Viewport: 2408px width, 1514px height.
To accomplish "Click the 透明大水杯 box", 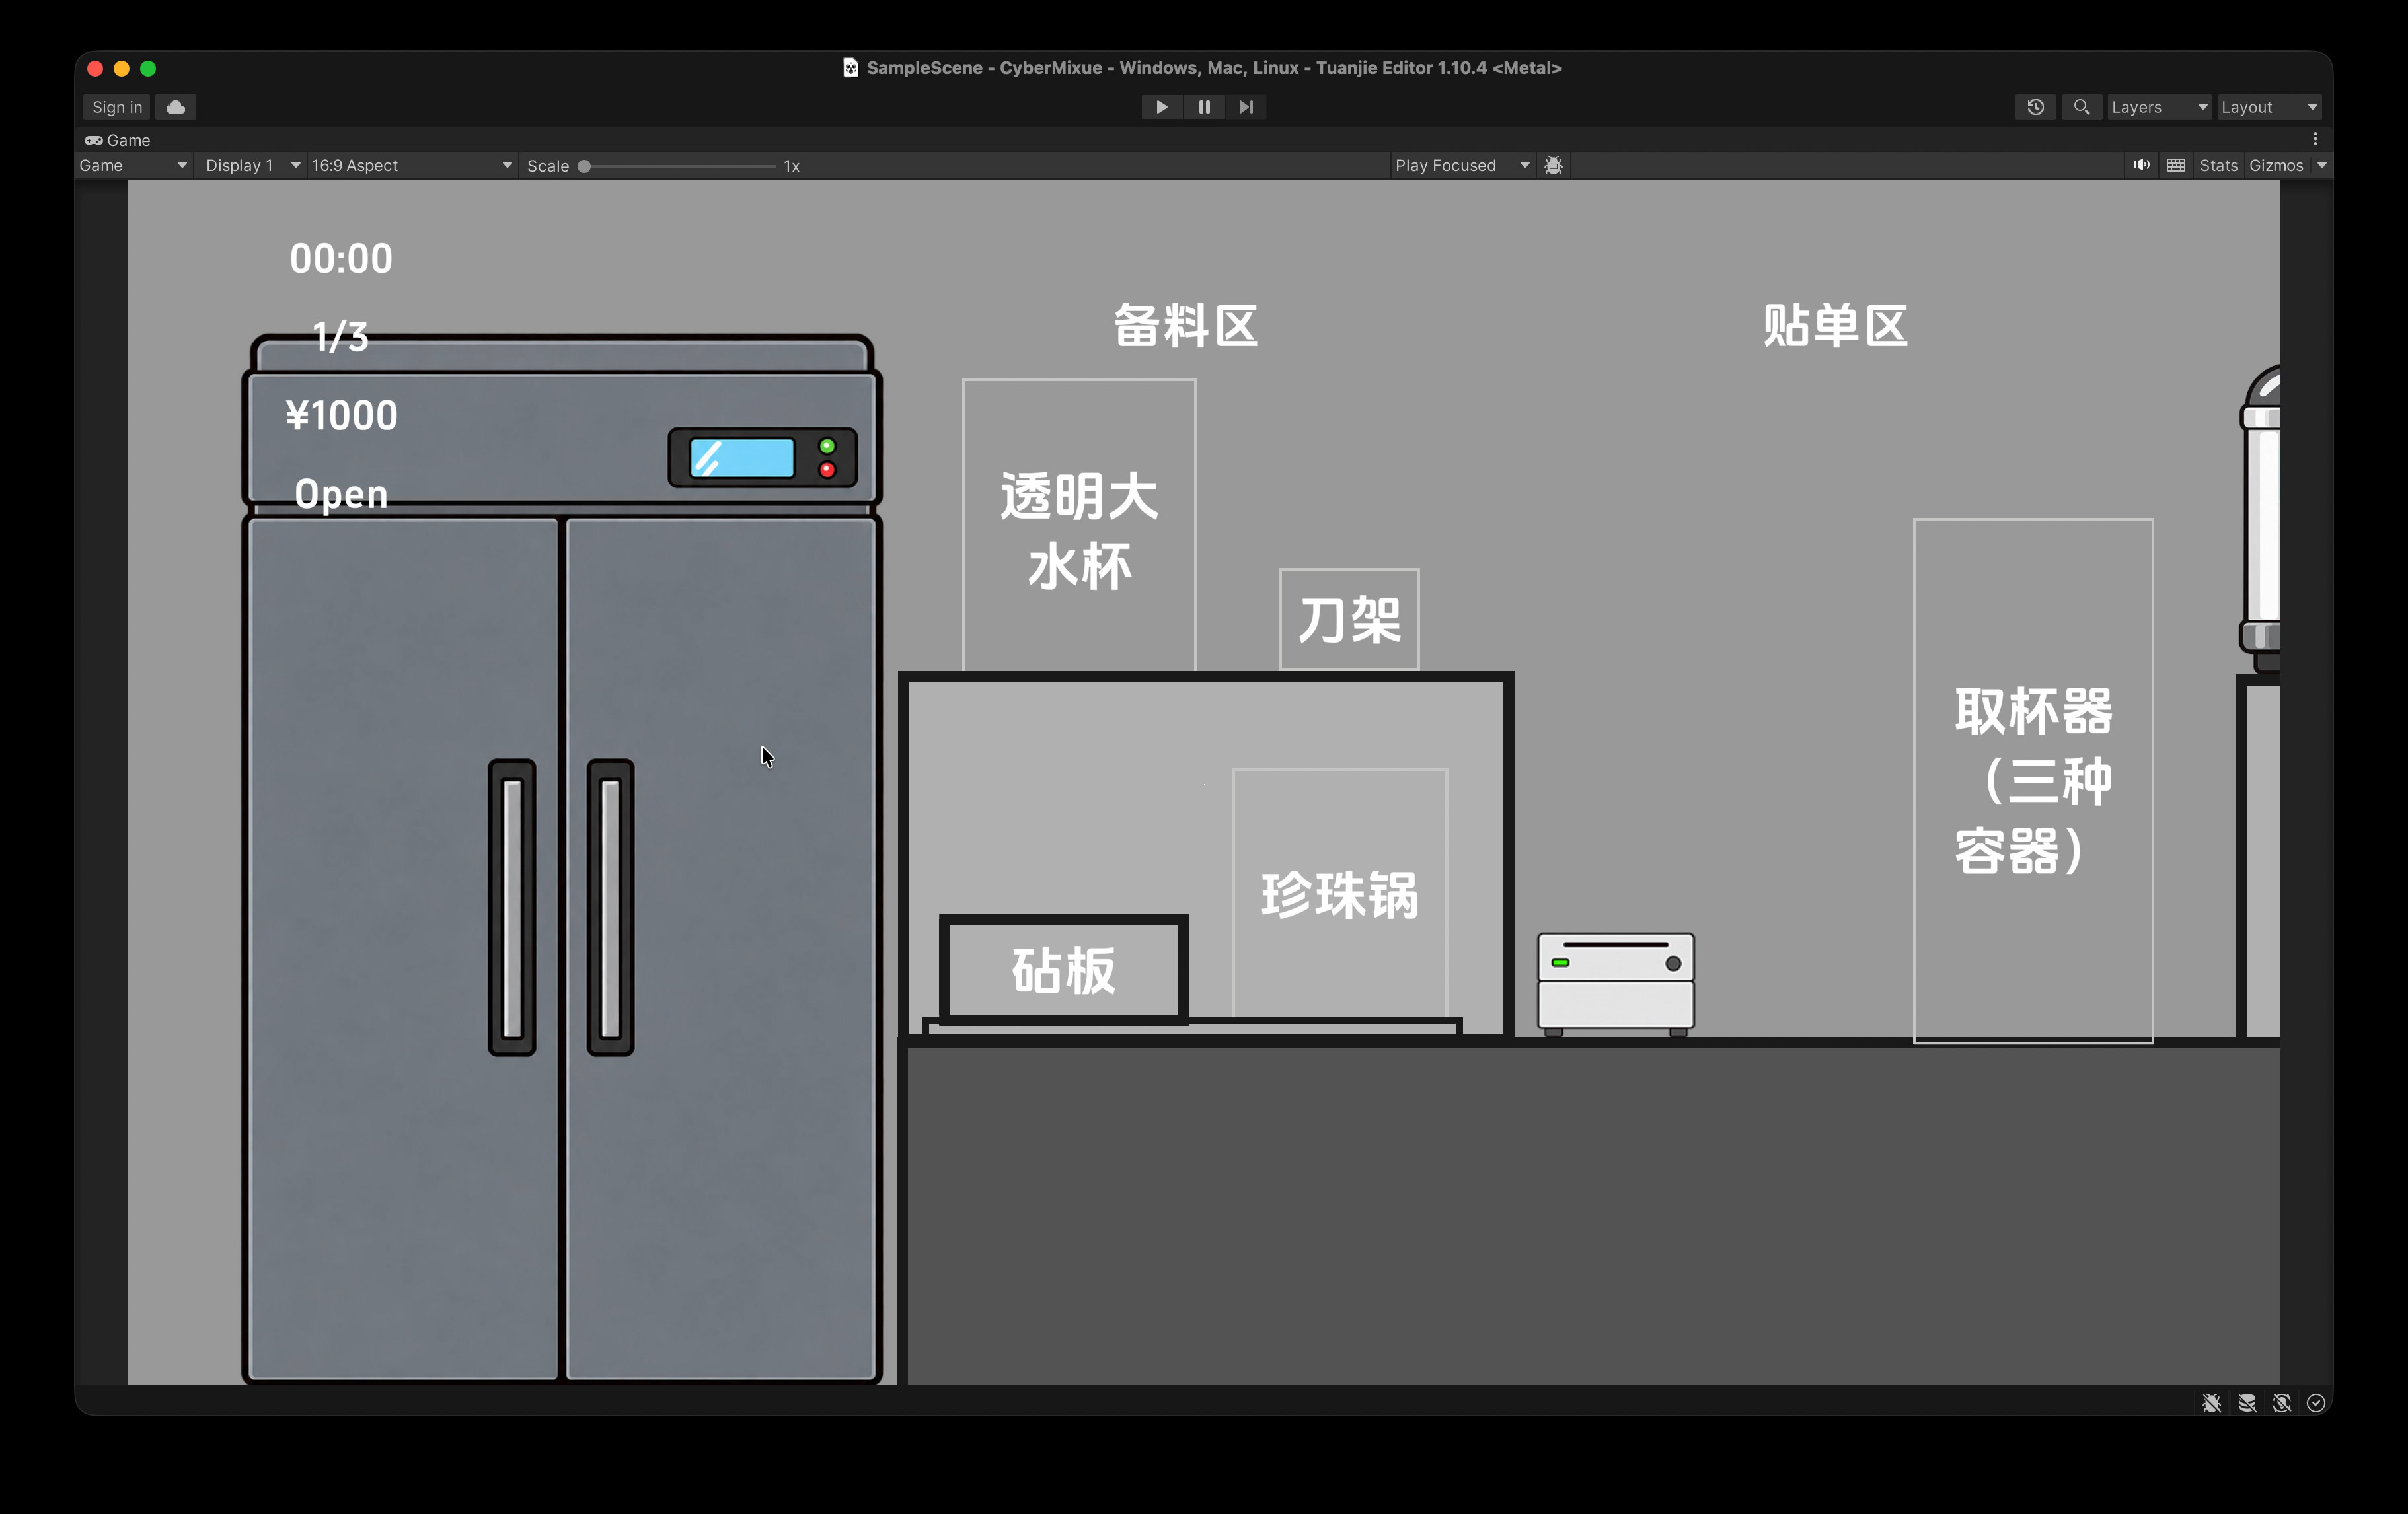I will pyautogui.click(x=1079, y=526).
